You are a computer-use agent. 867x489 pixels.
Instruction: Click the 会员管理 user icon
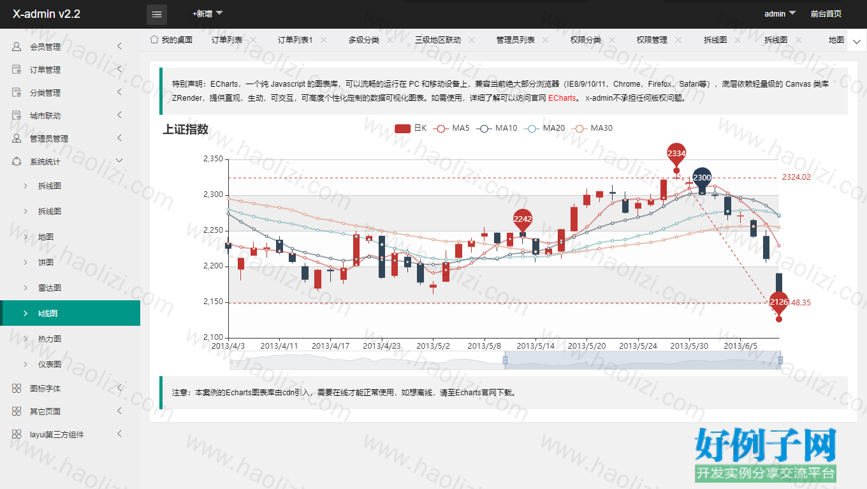(17, 47)
